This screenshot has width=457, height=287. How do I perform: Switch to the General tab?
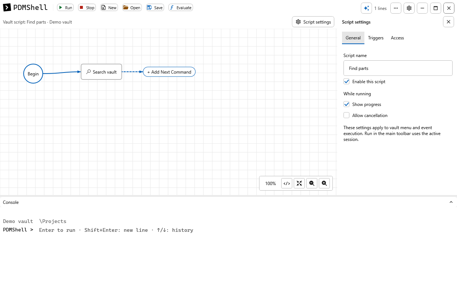pyautogui.click(x=353, y=38)
